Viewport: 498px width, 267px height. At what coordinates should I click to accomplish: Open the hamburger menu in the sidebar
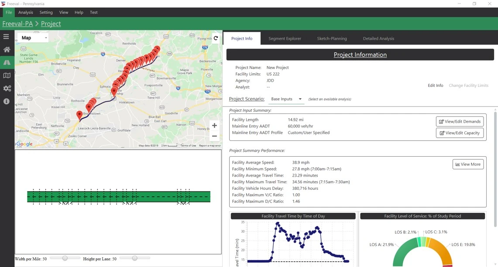[x=7, y=37]
